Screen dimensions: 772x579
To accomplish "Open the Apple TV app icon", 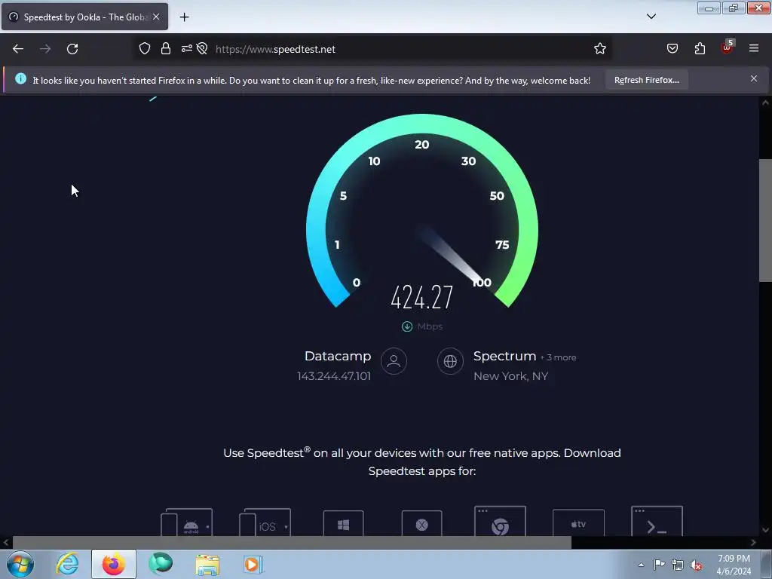I will click(578, 523).
